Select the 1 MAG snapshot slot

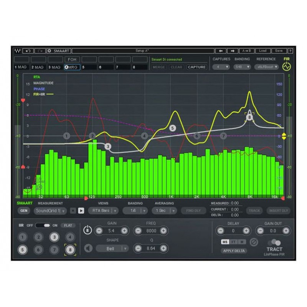(21, 67)
